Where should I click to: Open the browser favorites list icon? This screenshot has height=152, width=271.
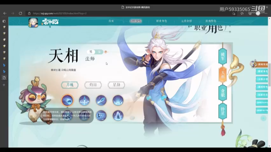point(242,14)
